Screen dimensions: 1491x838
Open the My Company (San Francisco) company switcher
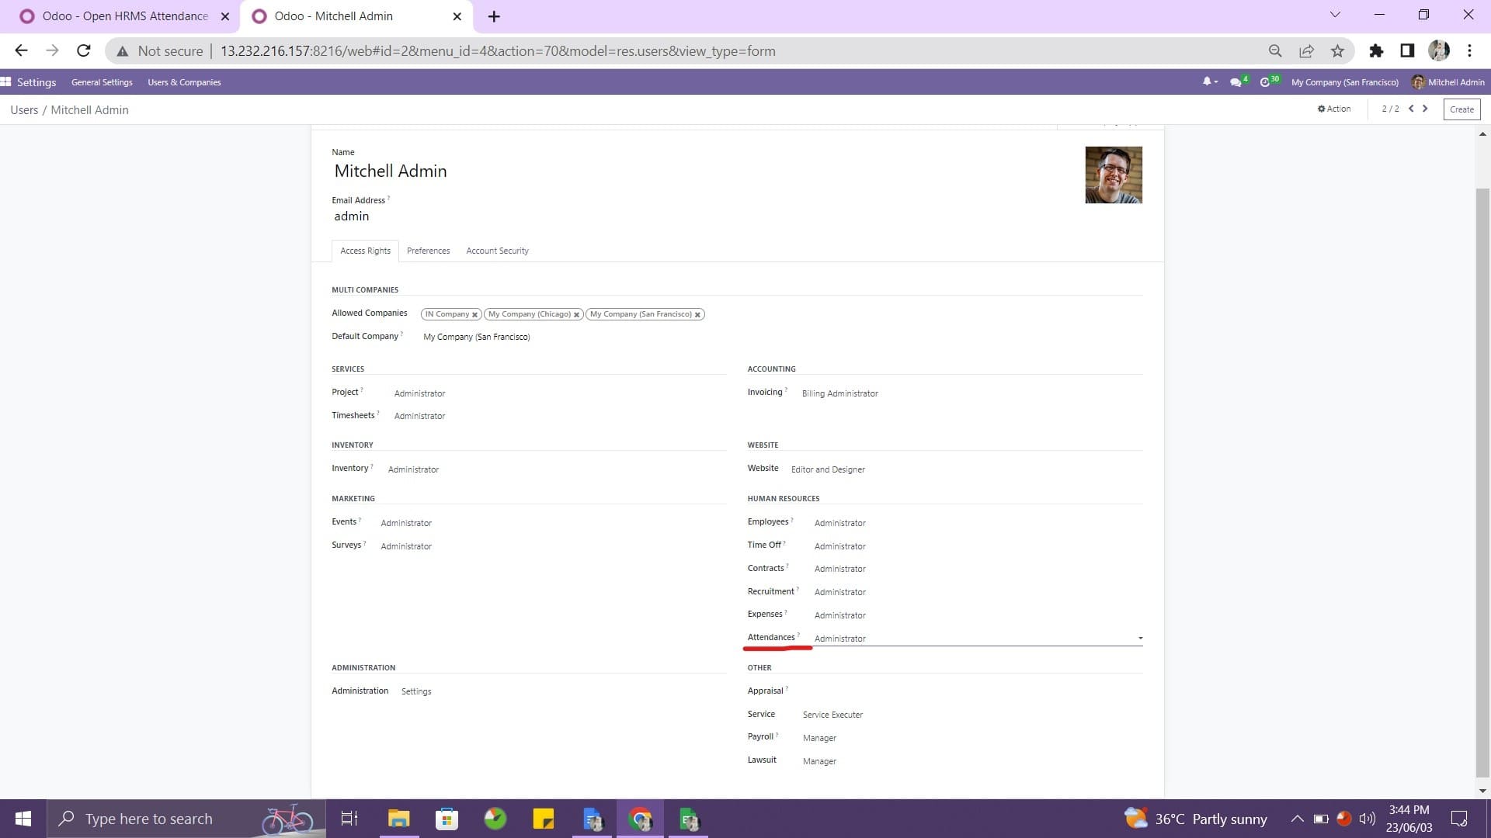(x=1344, y=82)
